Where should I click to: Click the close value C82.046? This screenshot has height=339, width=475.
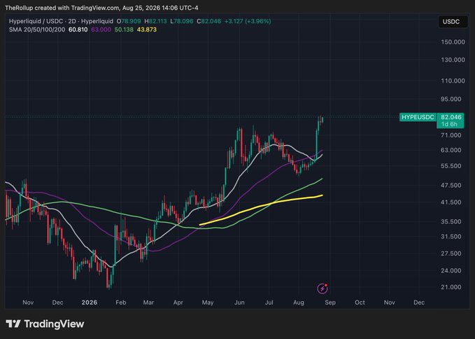pyautogui.click(x=209, y=21)
